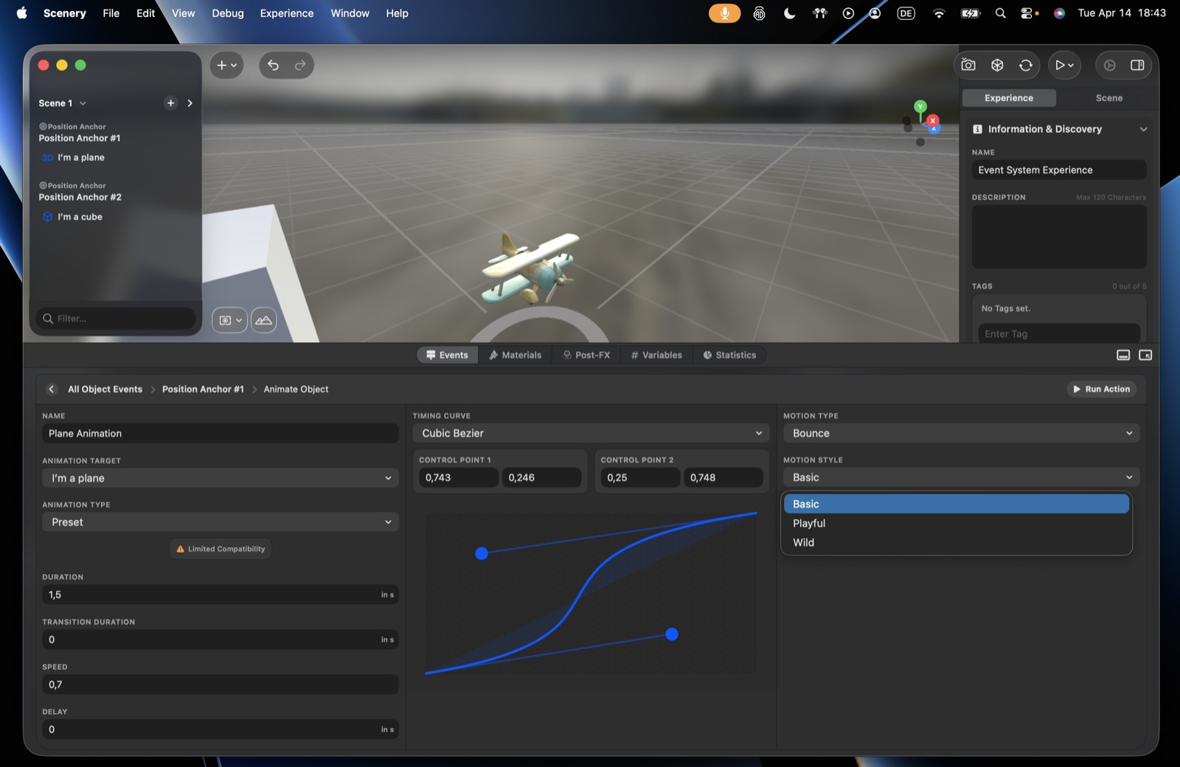
Task: Select I'm a cube in scene tree
Action: [x=80, y=217]
